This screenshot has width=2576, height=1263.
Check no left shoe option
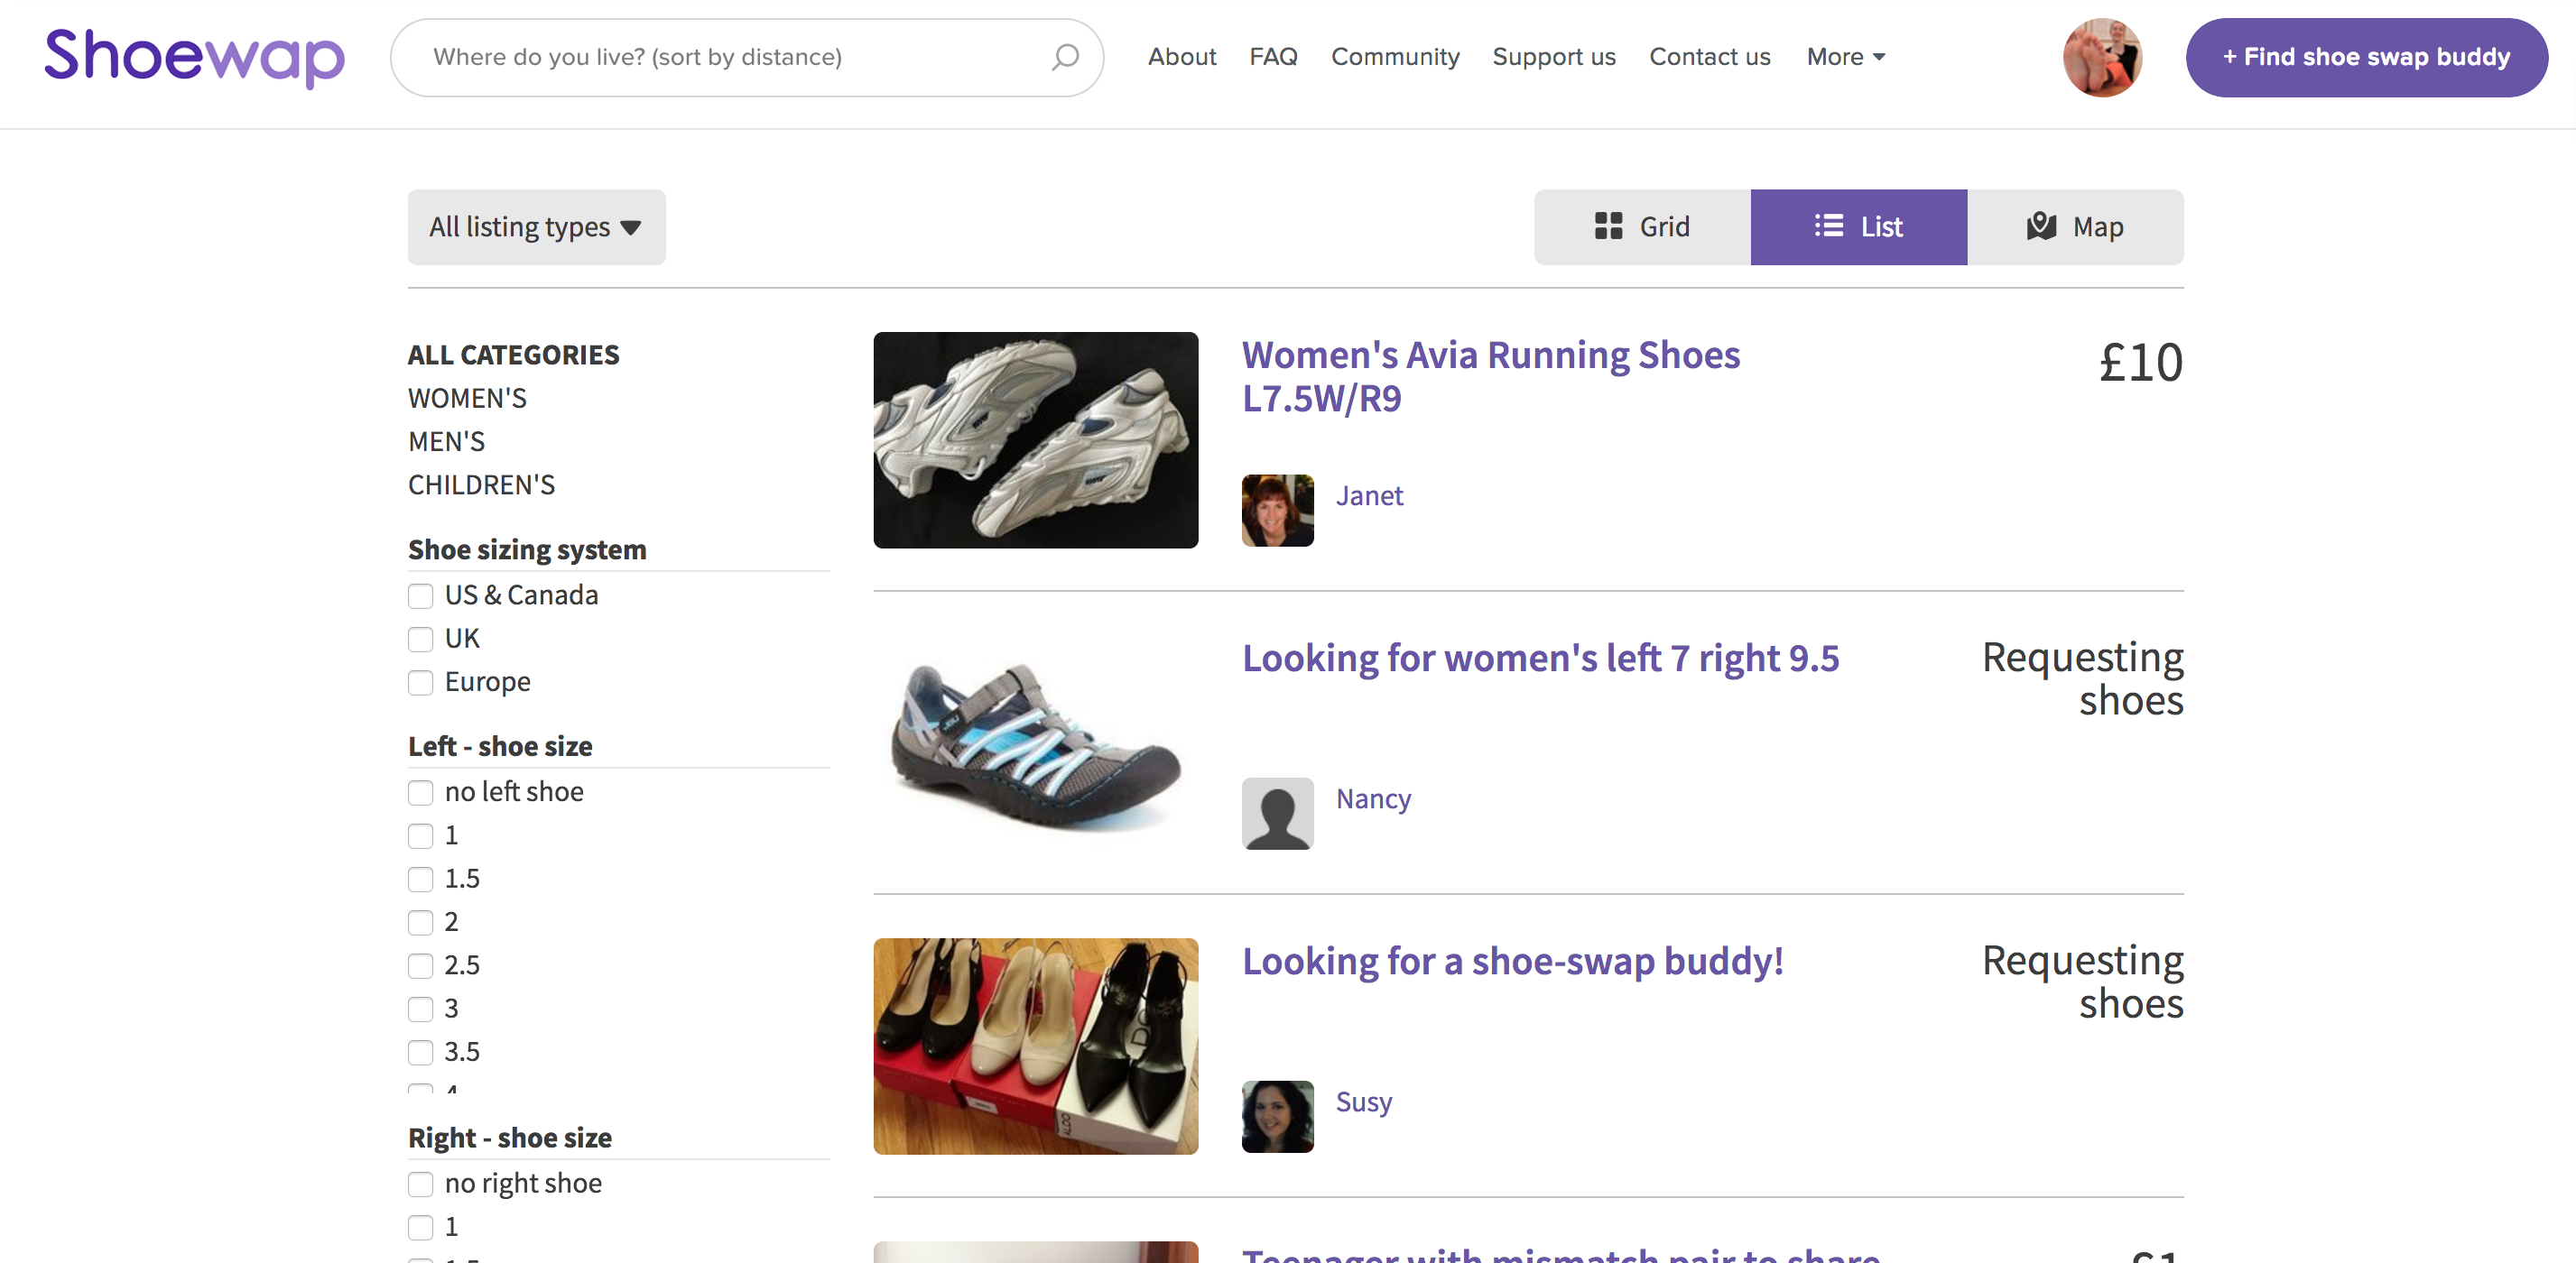[x=420, y=792]
